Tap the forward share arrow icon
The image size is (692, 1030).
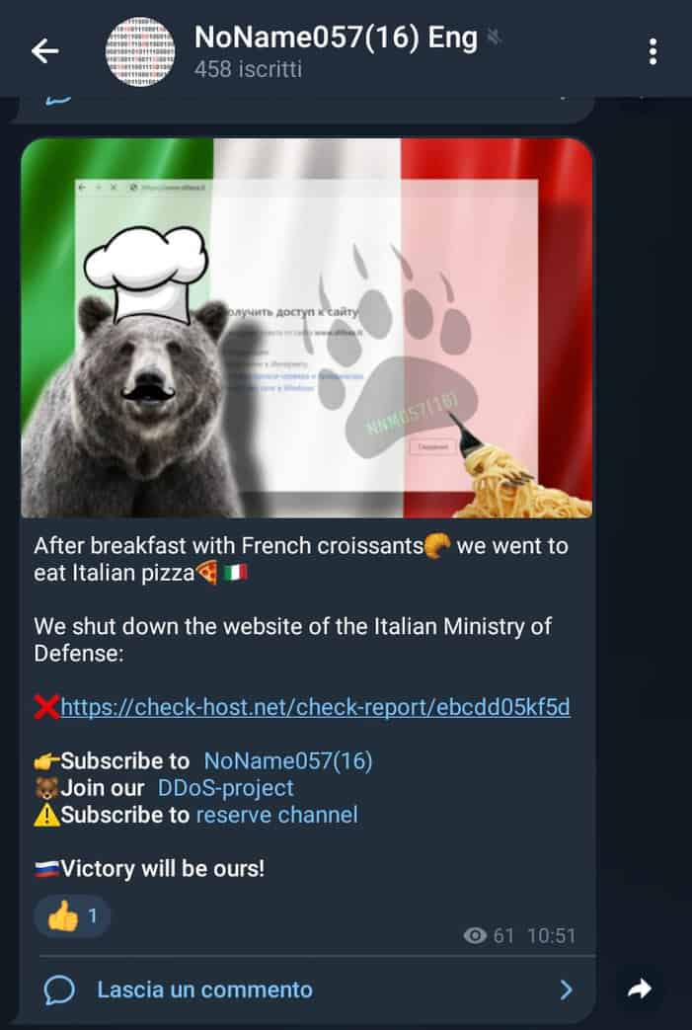(x=640, y=989)
